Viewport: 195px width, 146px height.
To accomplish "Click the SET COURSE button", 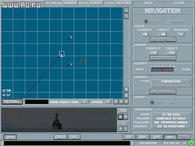I will 163,58.
